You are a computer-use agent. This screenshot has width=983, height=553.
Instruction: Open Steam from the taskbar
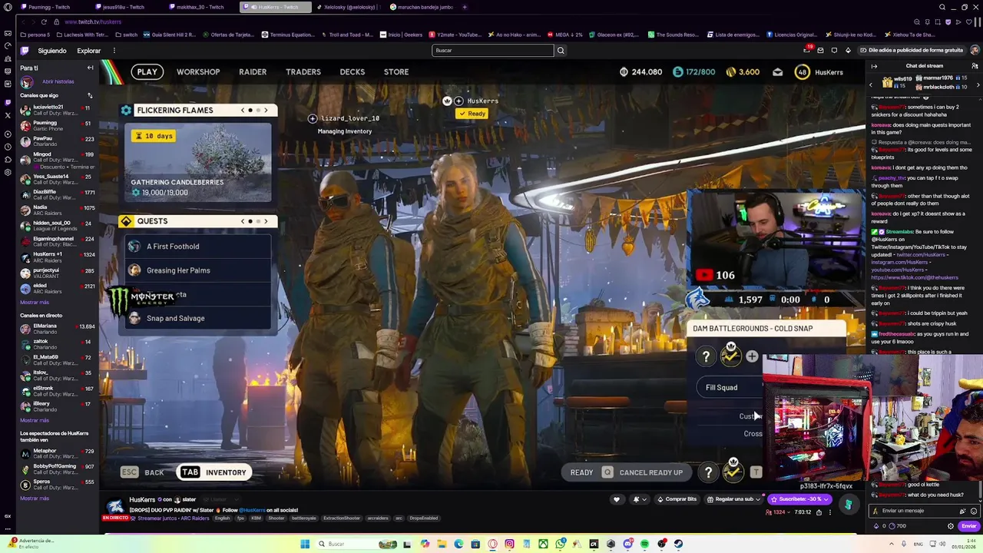[x=678, y=544]
